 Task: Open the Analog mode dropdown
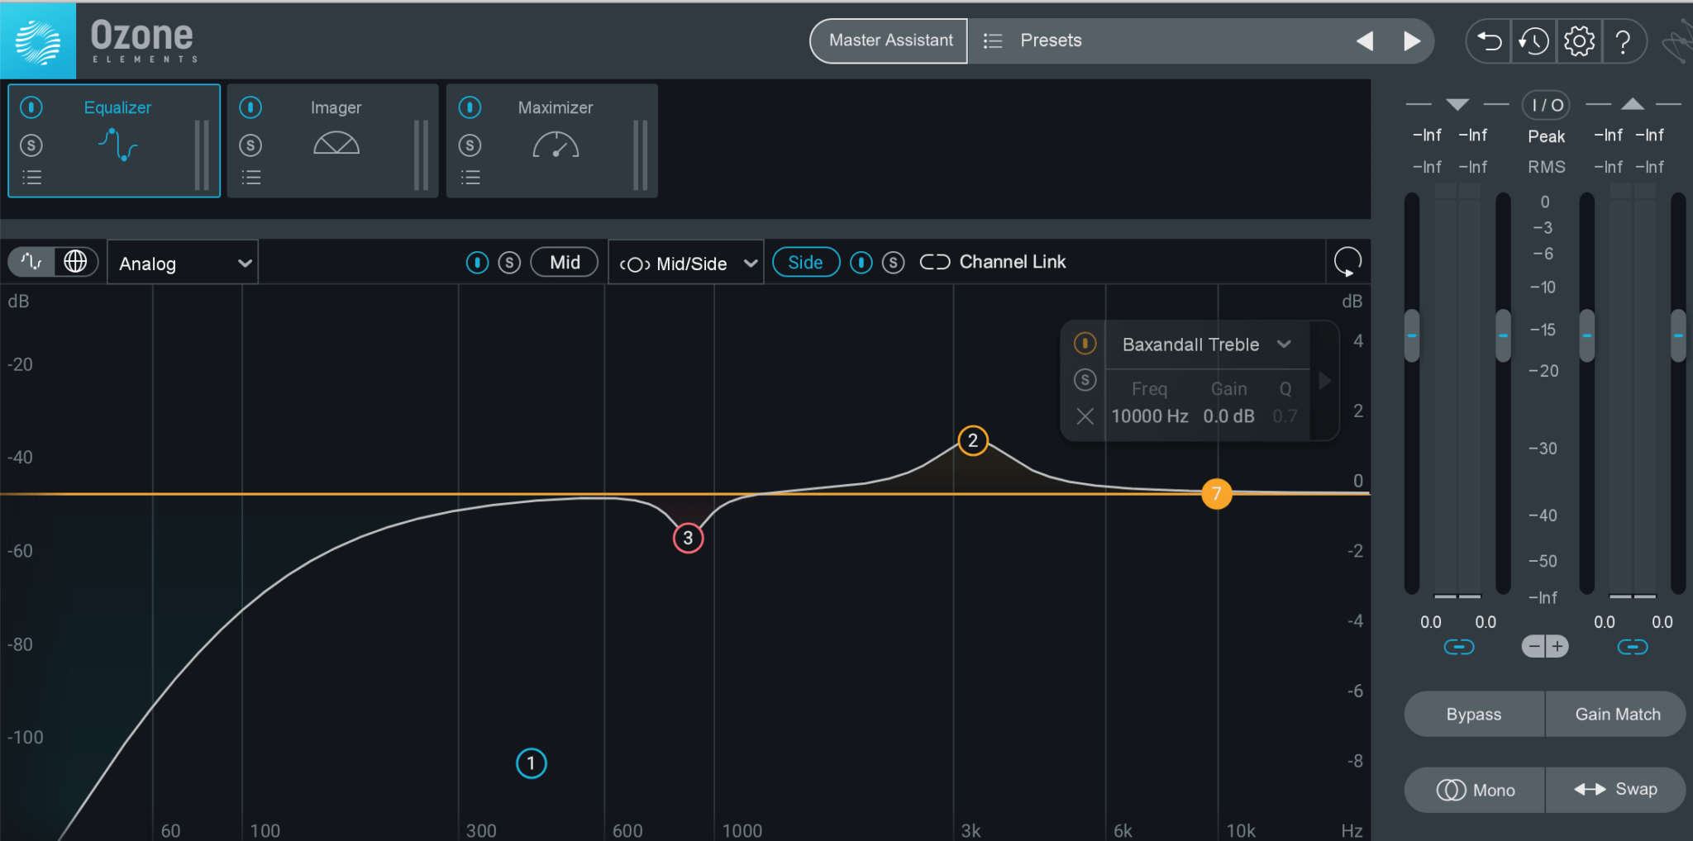pos(183,264)
